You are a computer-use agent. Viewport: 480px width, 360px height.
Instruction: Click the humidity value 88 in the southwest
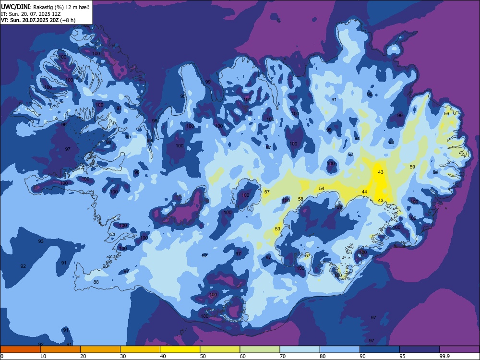[96, 282]
